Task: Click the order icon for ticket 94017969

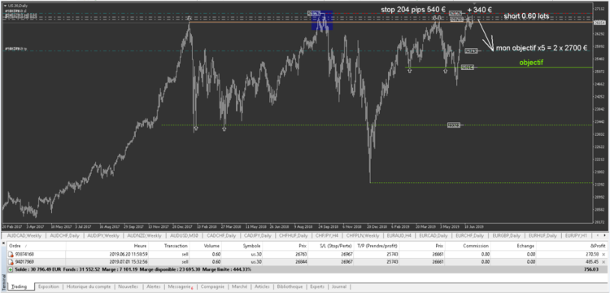Action: pyautogui.click(x=11, y=262)
